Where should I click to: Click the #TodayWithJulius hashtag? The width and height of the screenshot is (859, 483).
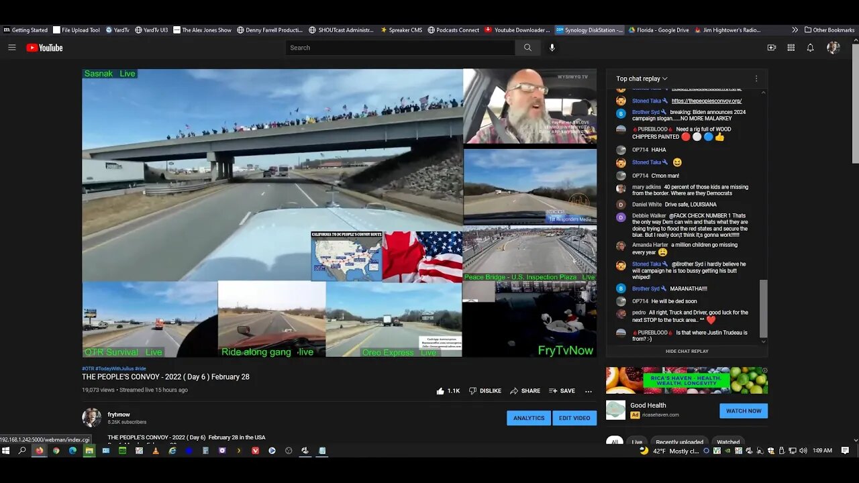114,368
